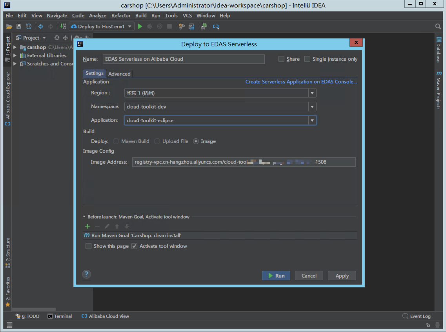Open the Refactor menu
The height and width of the screenshot is (332, 446).
coord(121,16)
